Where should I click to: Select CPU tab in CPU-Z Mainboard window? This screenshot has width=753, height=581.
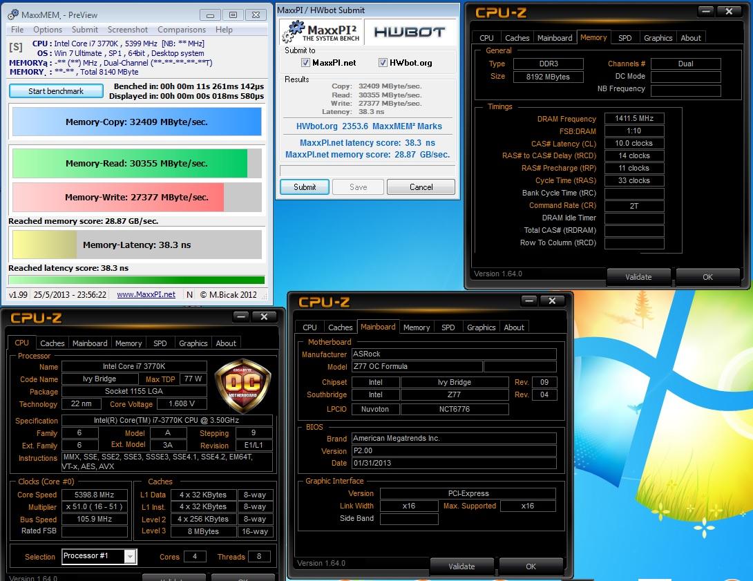pos(309,327)
